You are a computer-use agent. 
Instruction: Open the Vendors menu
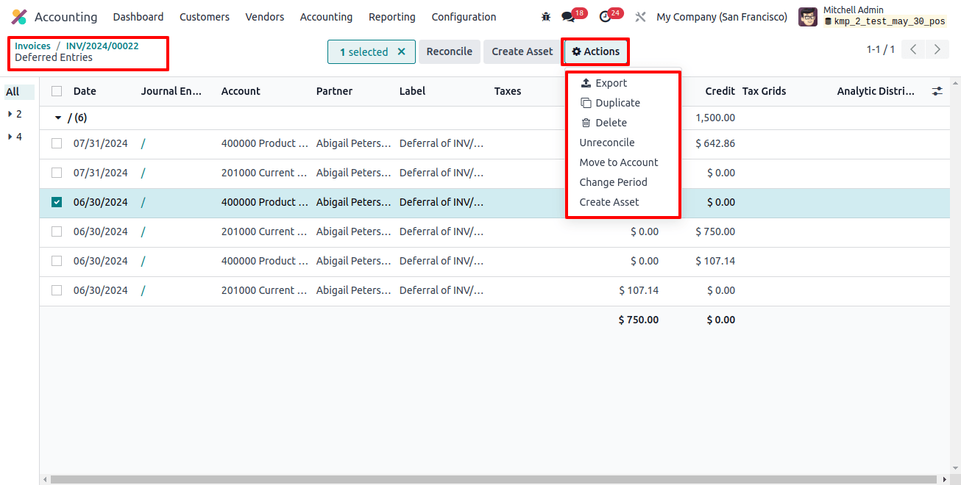pyautogui.click(x=265, y=17)
